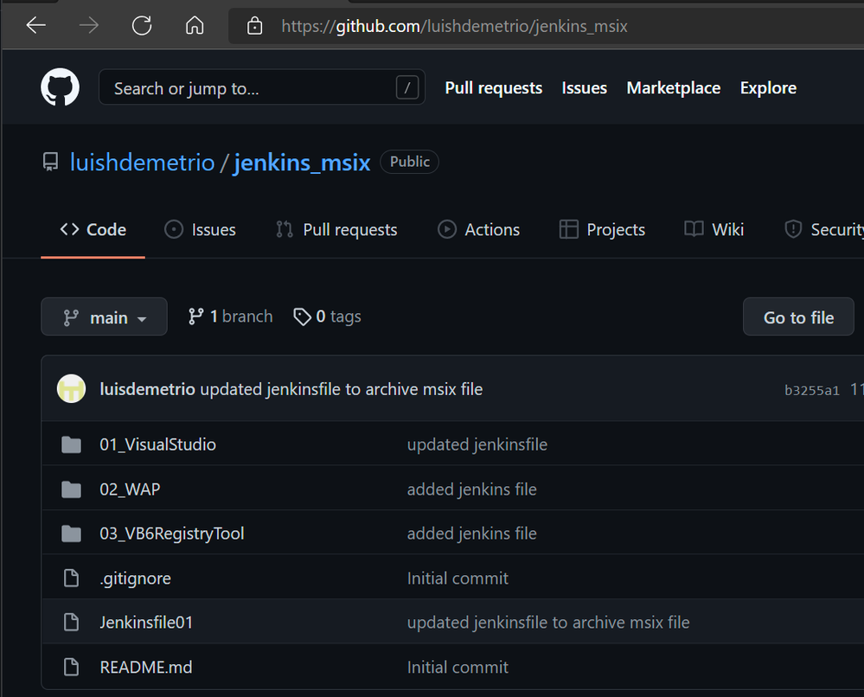Screen dimensions: 864x697
Task: Click the browser forward arrow
Action: point(89,25)
